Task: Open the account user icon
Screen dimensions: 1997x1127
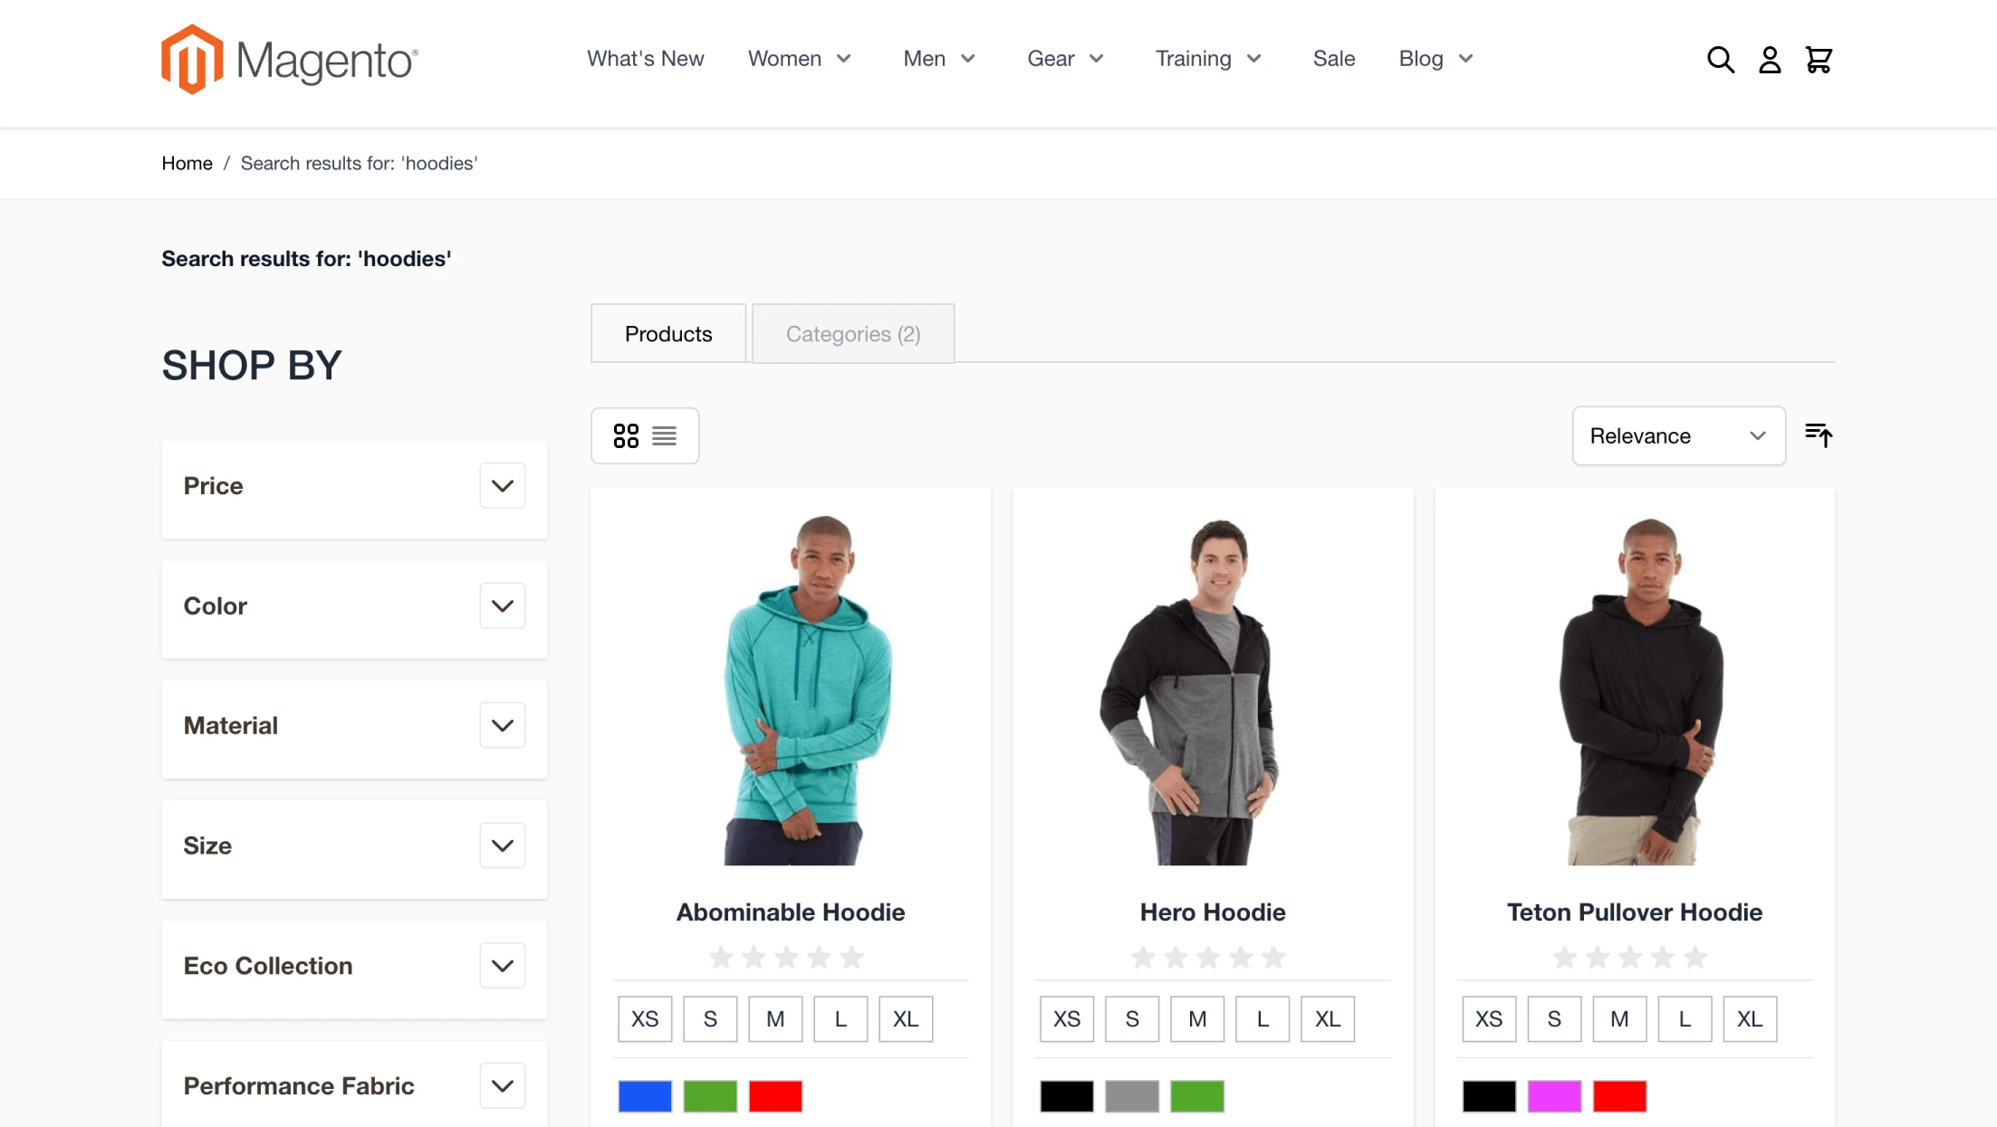Action: click(x=1770, y=60)
